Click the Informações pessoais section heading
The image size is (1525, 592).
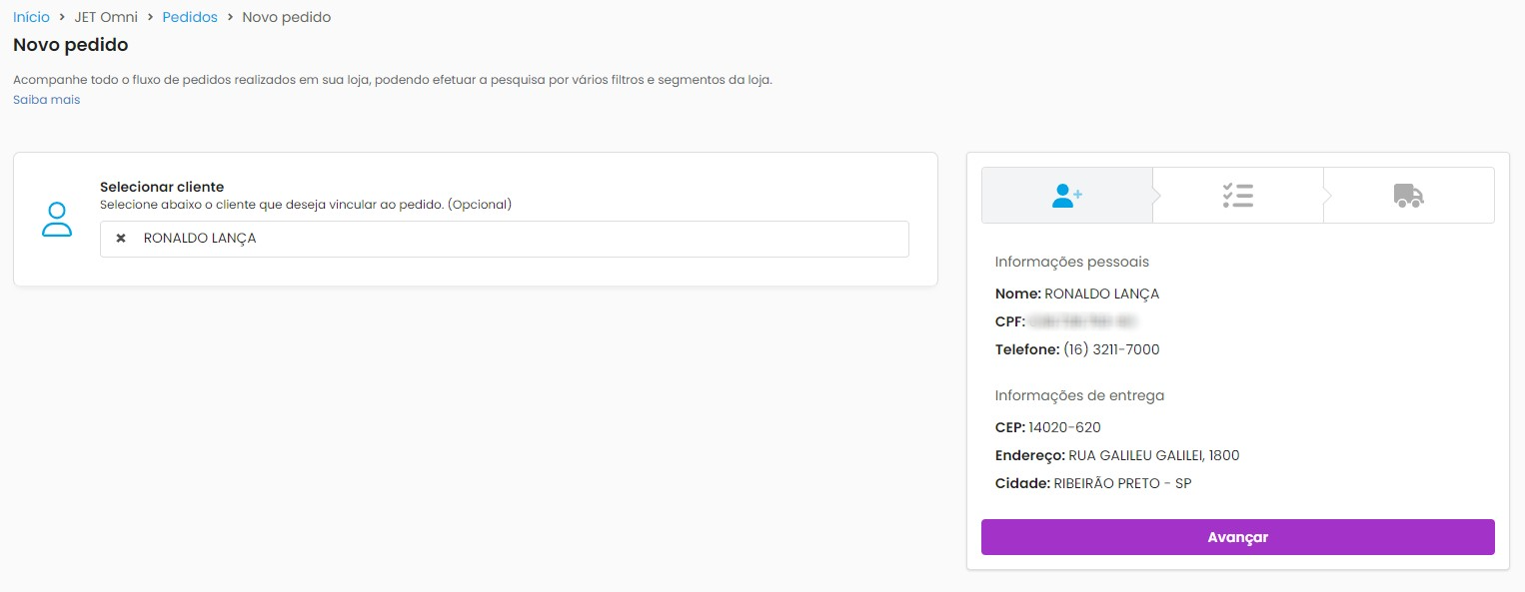pyautogui.click(x=1071, y=262)
